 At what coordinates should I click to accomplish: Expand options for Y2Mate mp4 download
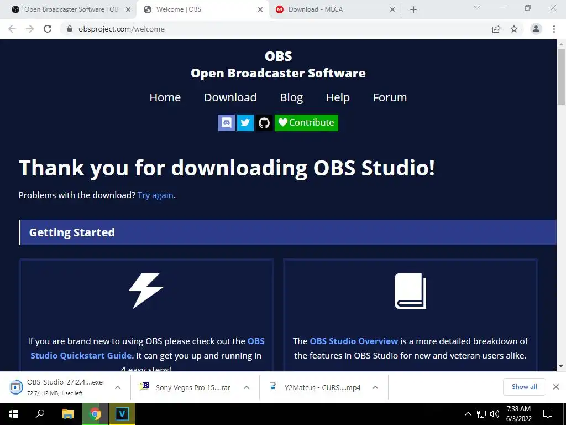[375, 387]
